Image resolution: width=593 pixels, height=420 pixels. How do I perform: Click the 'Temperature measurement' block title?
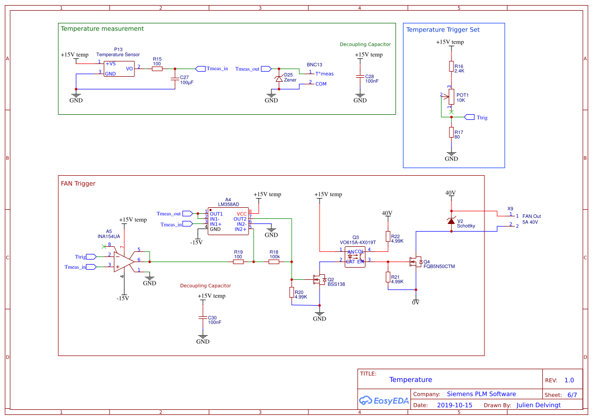pyautogui.click(x=102, y=29)
